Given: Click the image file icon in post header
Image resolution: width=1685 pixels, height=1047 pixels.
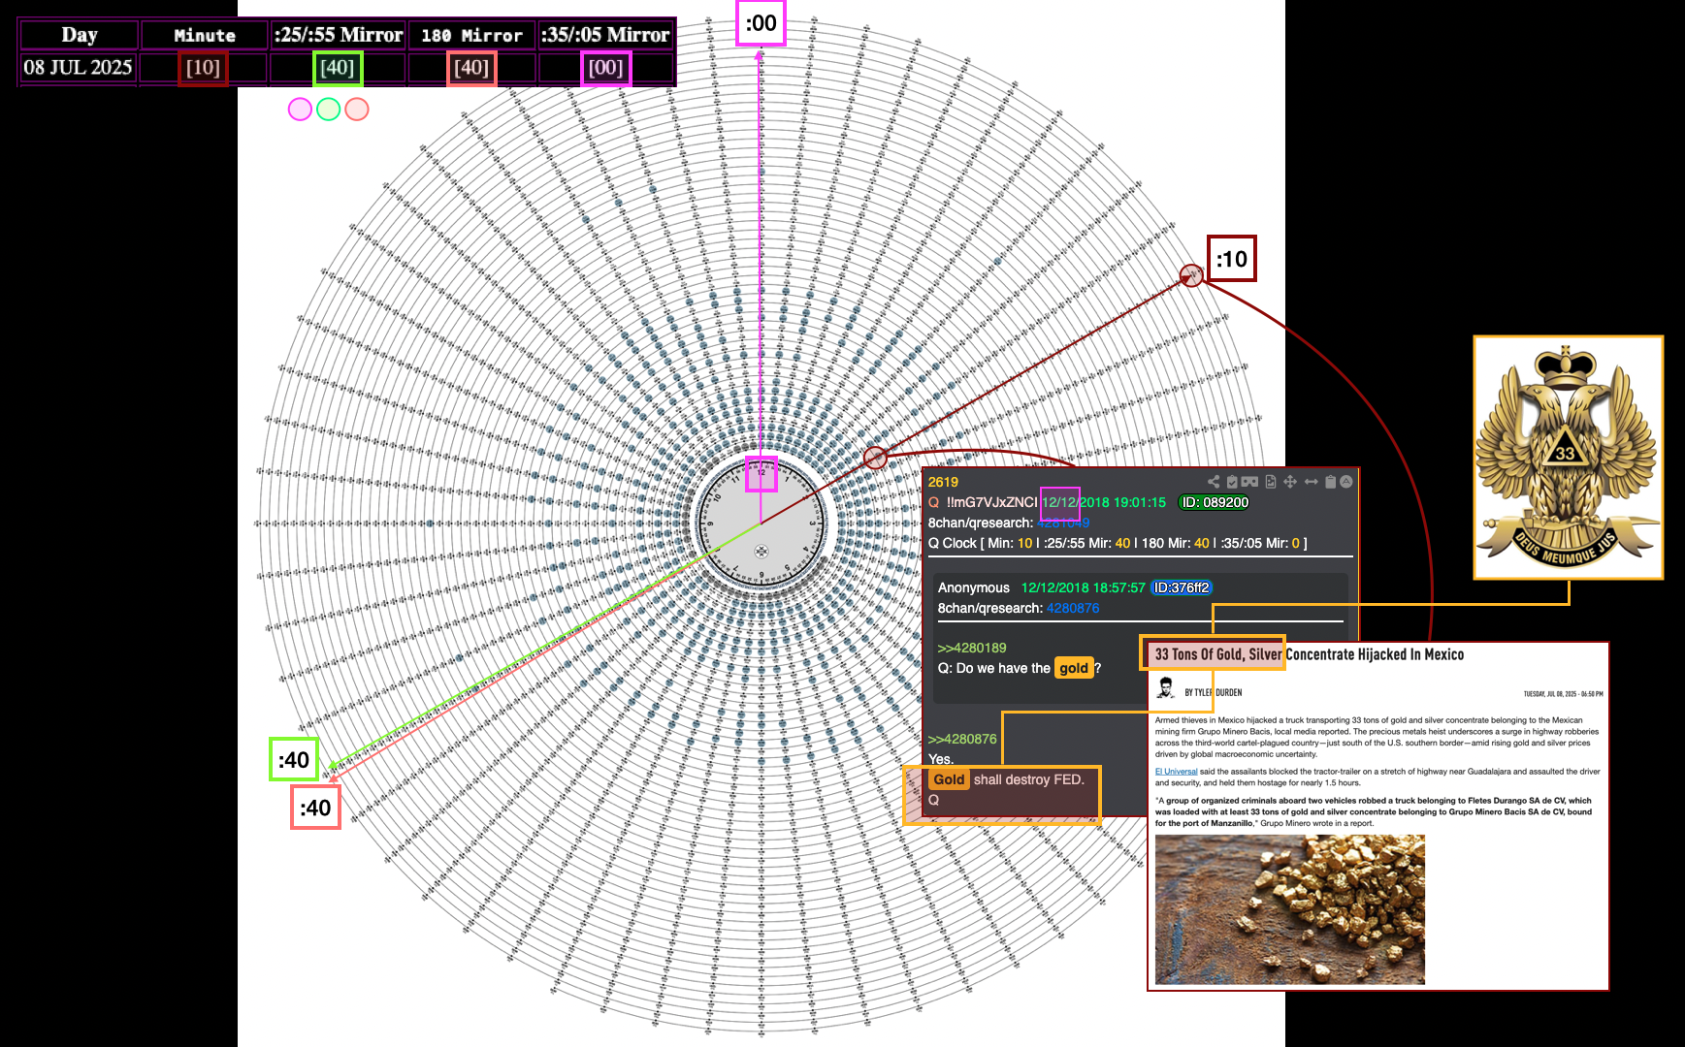Looking at the screenshot, I should click(1270, 482).
